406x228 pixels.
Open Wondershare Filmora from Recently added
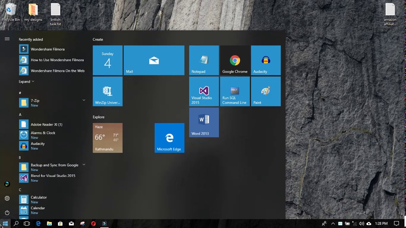tap(52, 49)
